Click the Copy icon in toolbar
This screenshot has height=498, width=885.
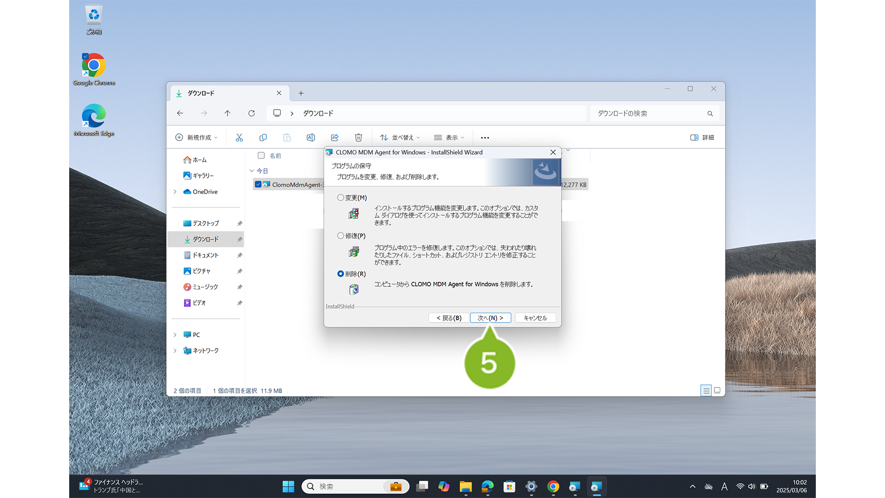[263, 137]
